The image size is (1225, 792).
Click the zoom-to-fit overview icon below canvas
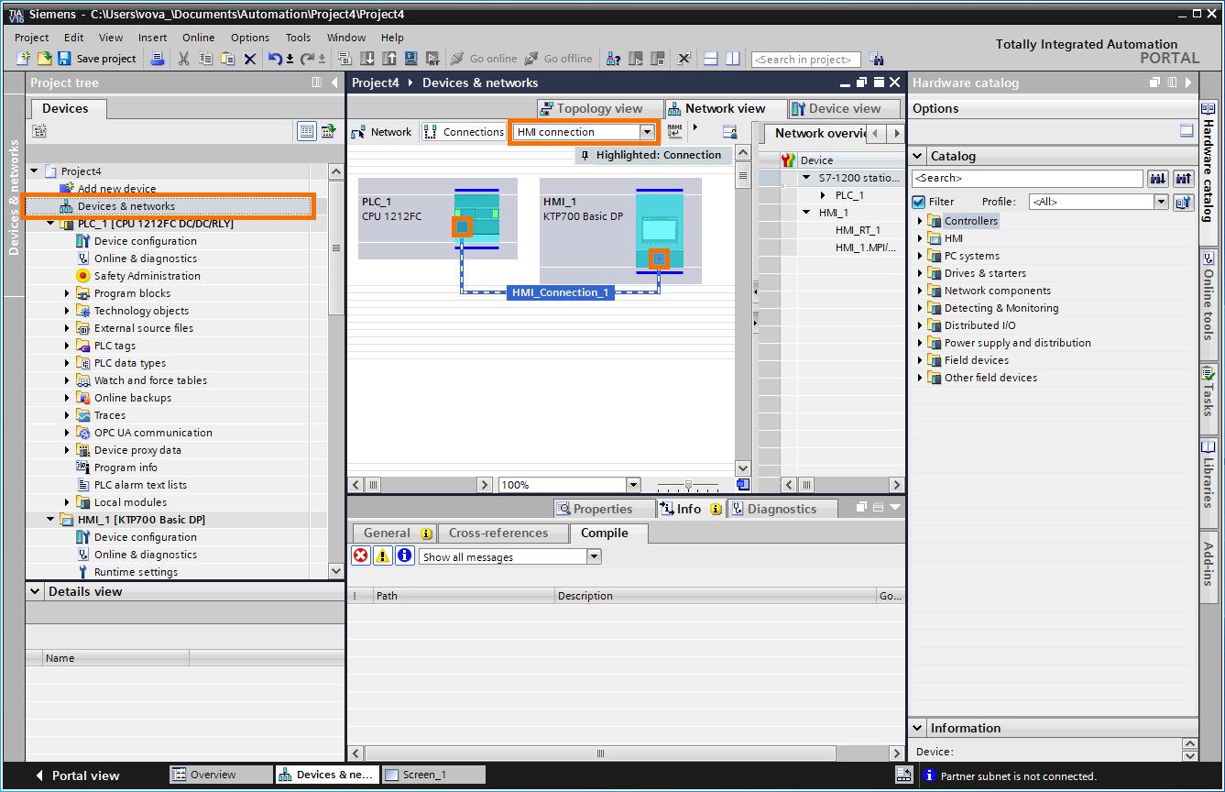tap(743, 484)
